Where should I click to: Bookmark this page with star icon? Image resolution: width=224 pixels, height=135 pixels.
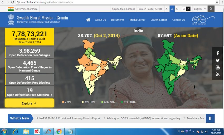click(x=217, y=2)
